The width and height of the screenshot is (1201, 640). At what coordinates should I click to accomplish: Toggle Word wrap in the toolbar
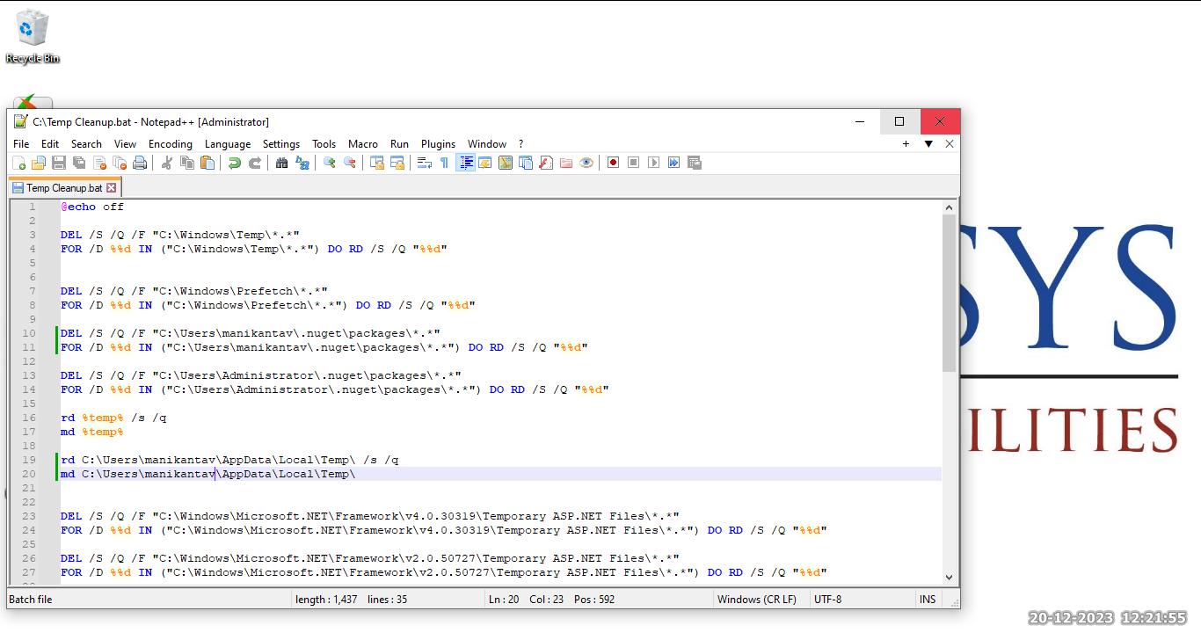424,163
